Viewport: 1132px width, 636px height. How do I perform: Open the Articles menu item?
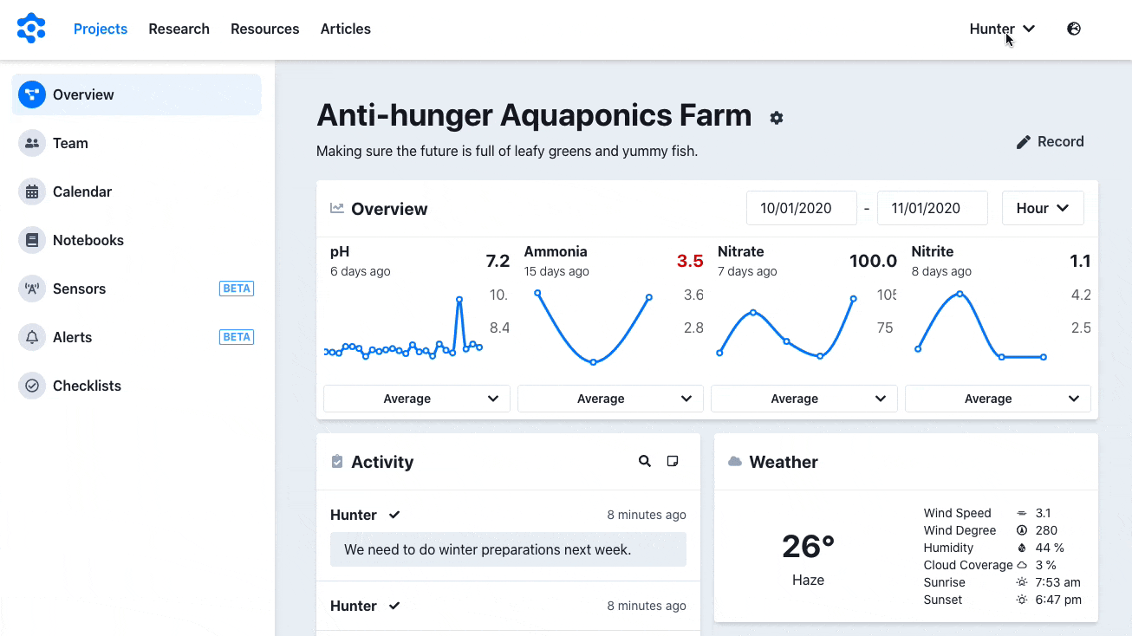(345, 29)
